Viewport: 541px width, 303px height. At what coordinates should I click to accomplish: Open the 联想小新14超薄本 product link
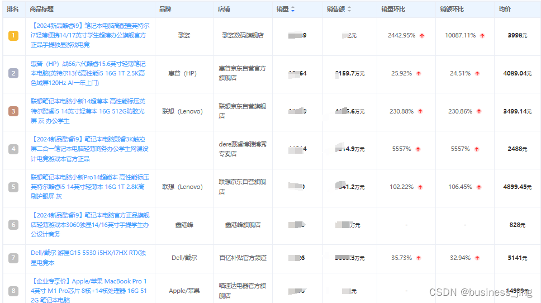coord(88,111)
